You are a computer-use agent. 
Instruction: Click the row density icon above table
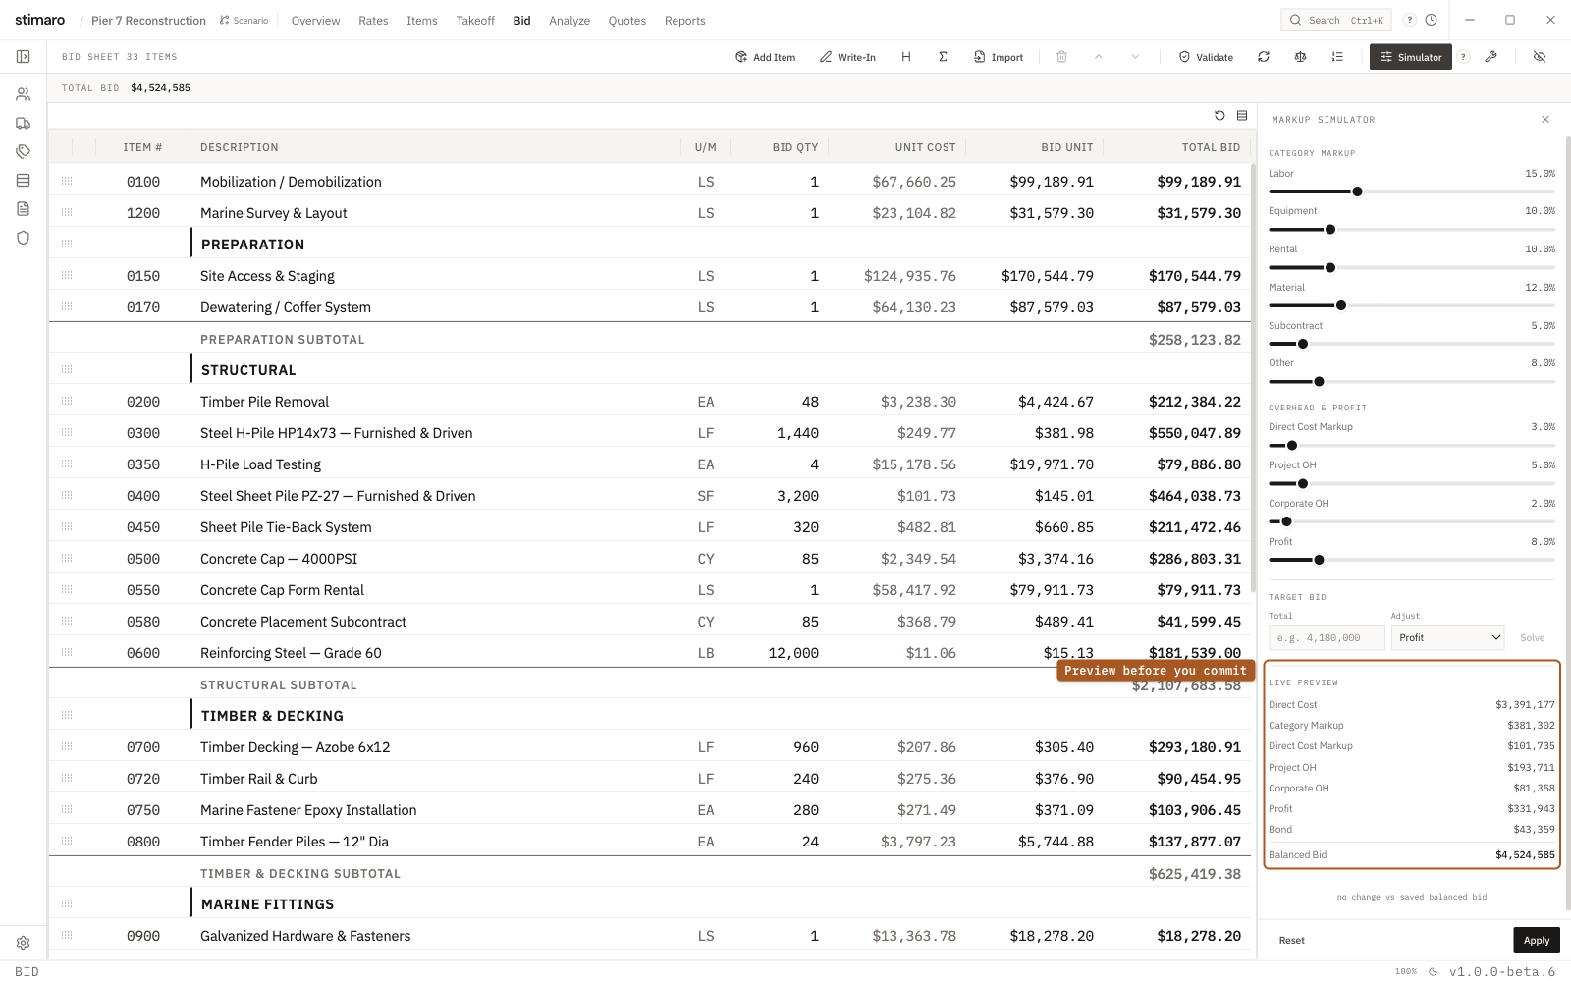pyautogui.click(x=1242, y=116)
